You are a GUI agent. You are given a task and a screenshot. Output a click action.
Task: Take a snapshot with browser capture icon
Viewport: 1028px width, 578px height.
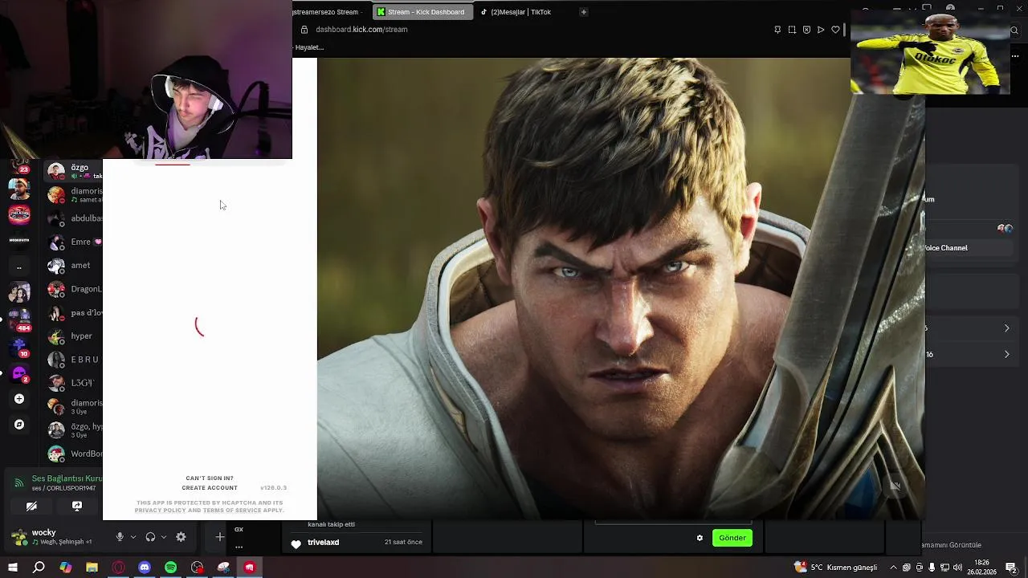(792, 30)
